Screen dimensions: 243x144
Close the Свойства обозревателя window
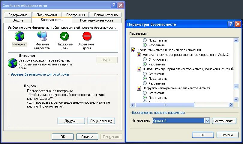[121, 5]
